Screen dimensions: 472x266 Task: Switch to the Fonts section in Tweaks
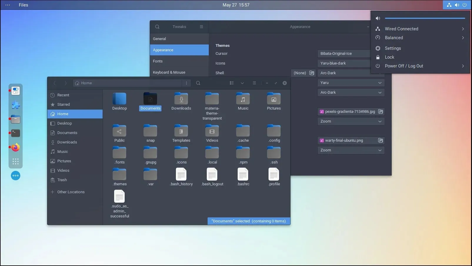tap(158, 61)
